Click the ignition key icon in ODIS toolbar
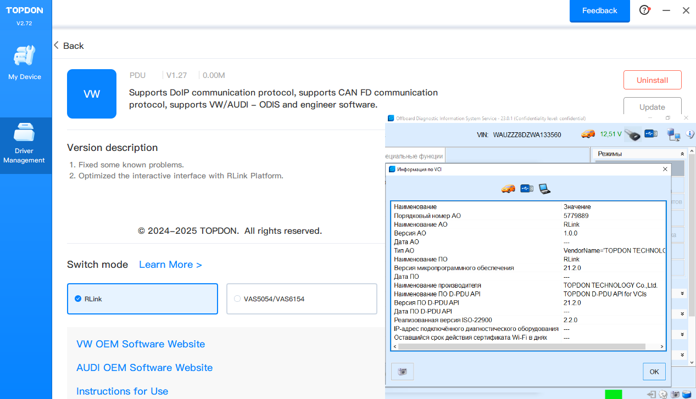The image size is (696, 399). click(x=633, y=134)
